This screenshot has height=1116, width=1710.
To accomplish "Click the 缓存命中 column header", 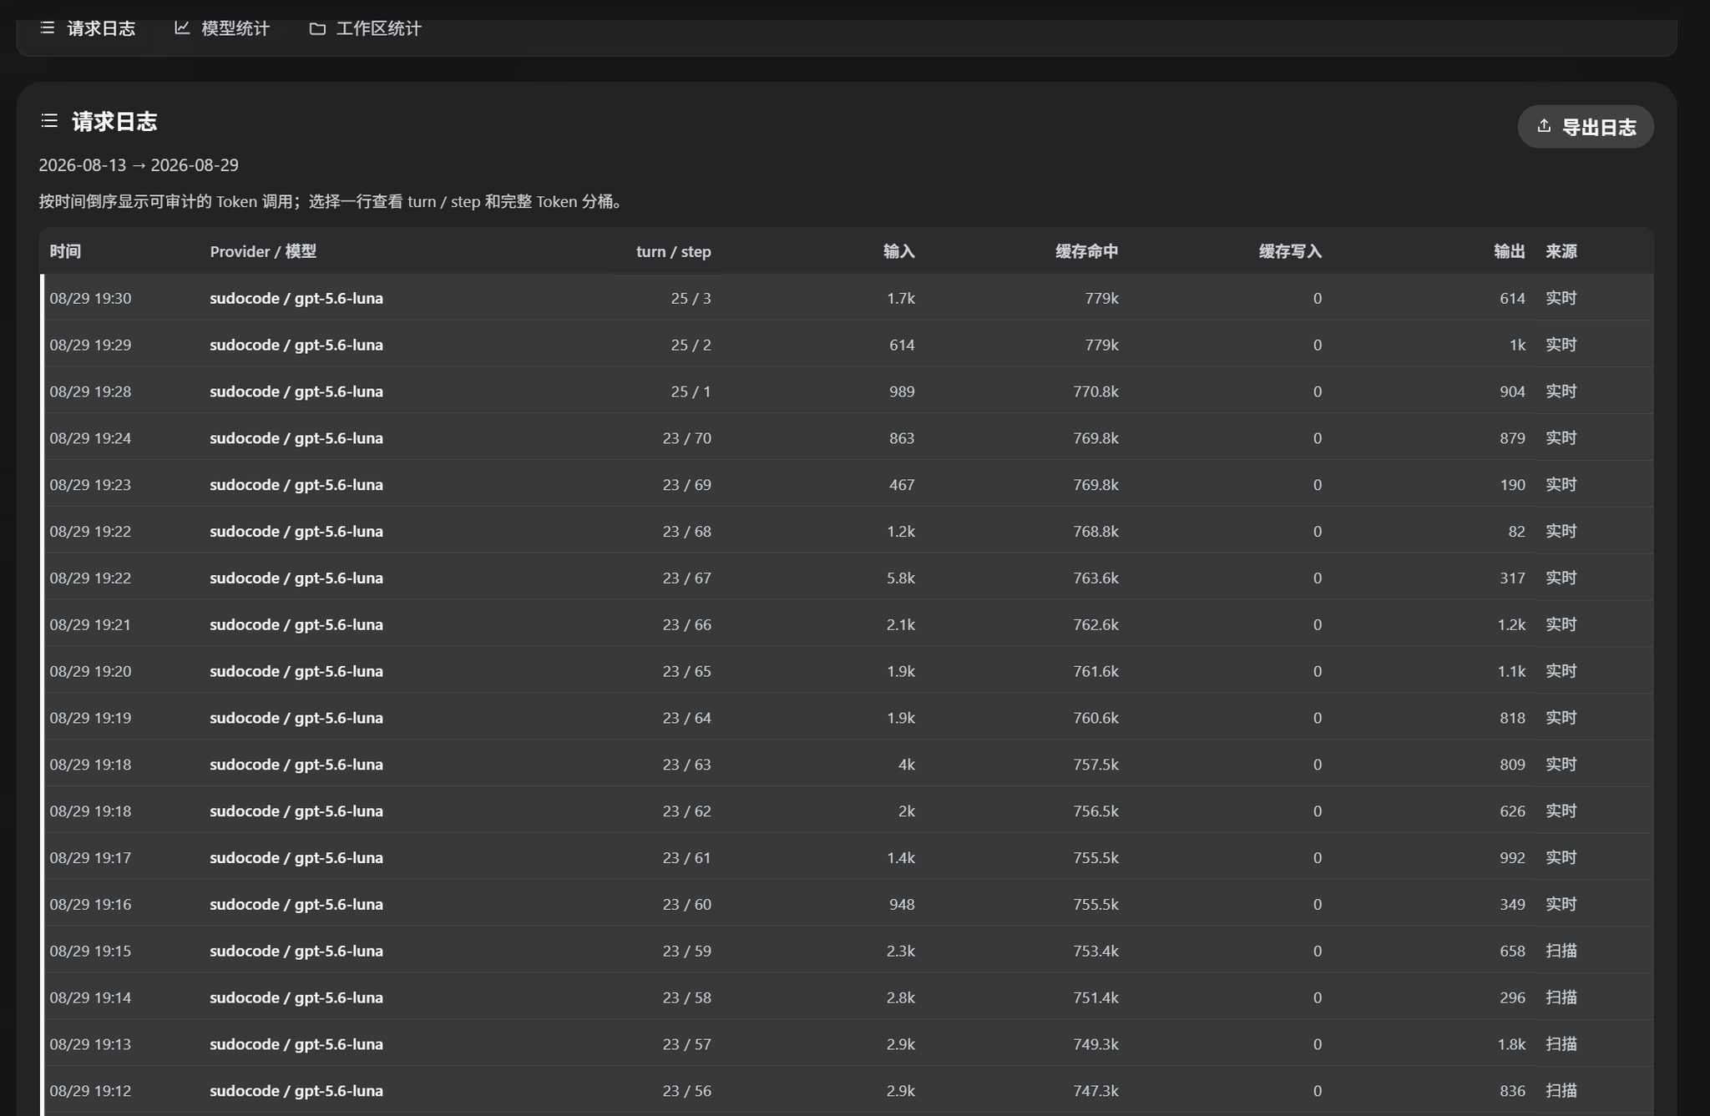I will tap(1086, 251).
